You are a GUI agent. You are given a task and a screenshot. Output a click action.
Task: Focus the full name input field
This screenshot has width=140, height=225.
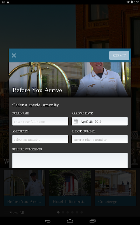tap(40, 121)
